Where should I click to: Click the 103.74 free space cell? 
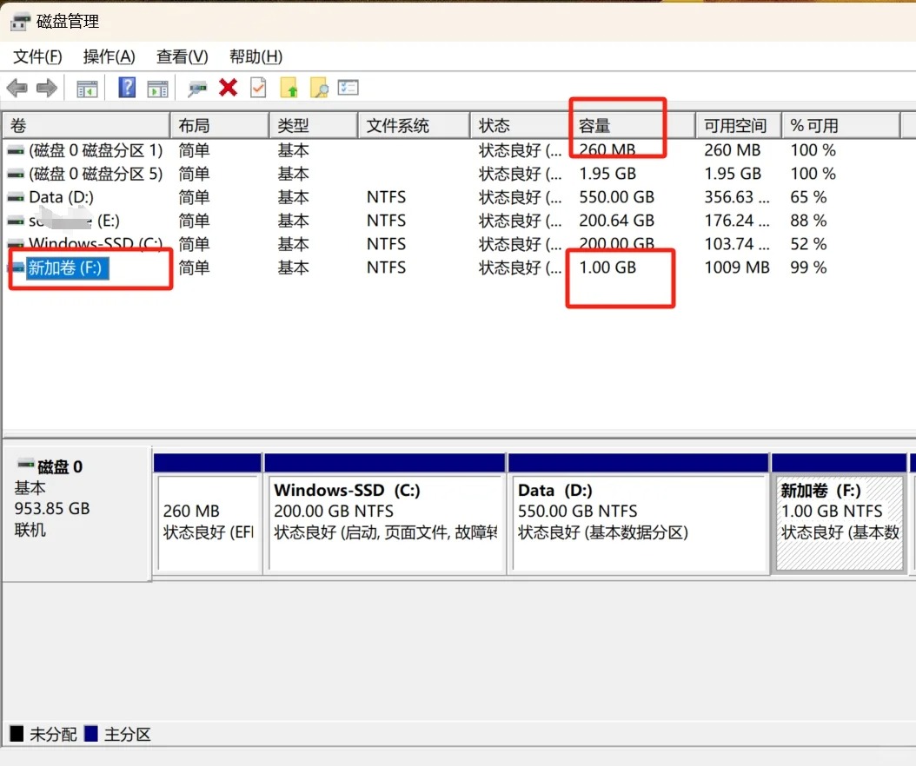737,244
